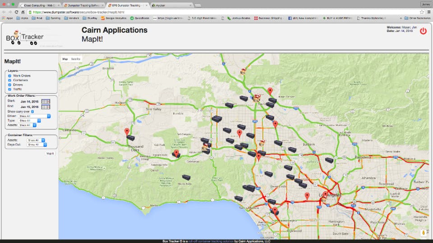Bookmark this page with the star icon
This screenshot has width=433, height=243.
click(422, 12)
